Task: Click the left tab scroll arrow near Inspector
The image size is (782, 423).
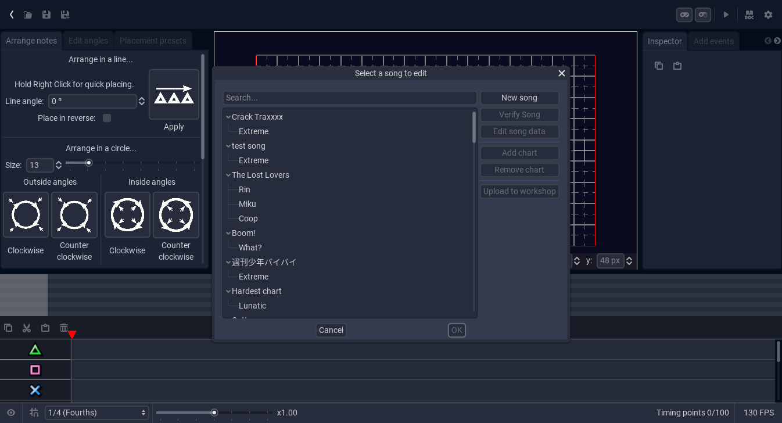Action: tap(768, 41)
